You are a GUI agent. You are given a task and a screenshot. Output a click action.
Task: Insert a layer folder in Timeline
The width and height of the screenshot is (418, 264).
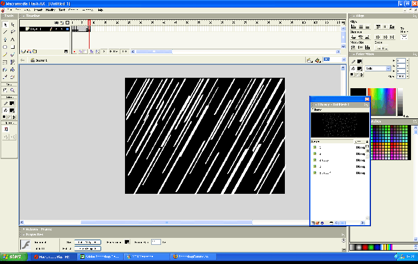point(34,52)
